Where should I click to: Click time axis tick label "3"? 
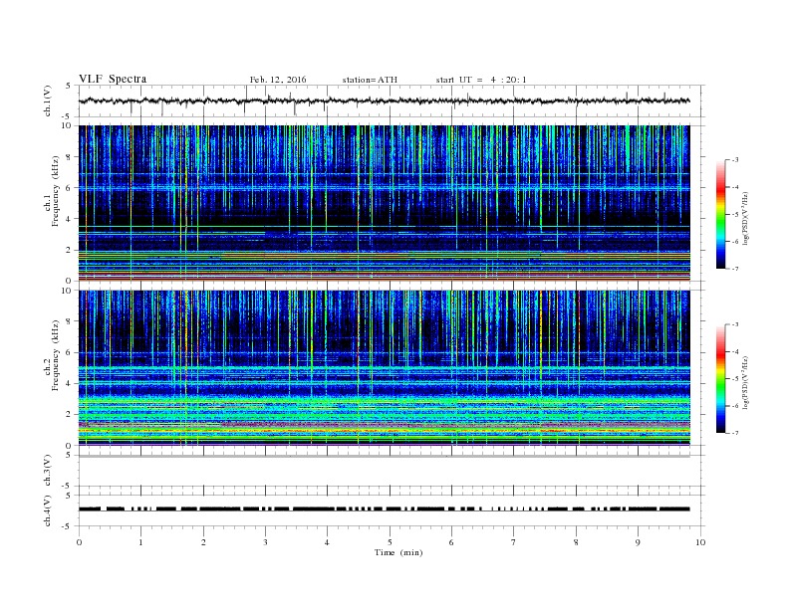coord(265,542)
